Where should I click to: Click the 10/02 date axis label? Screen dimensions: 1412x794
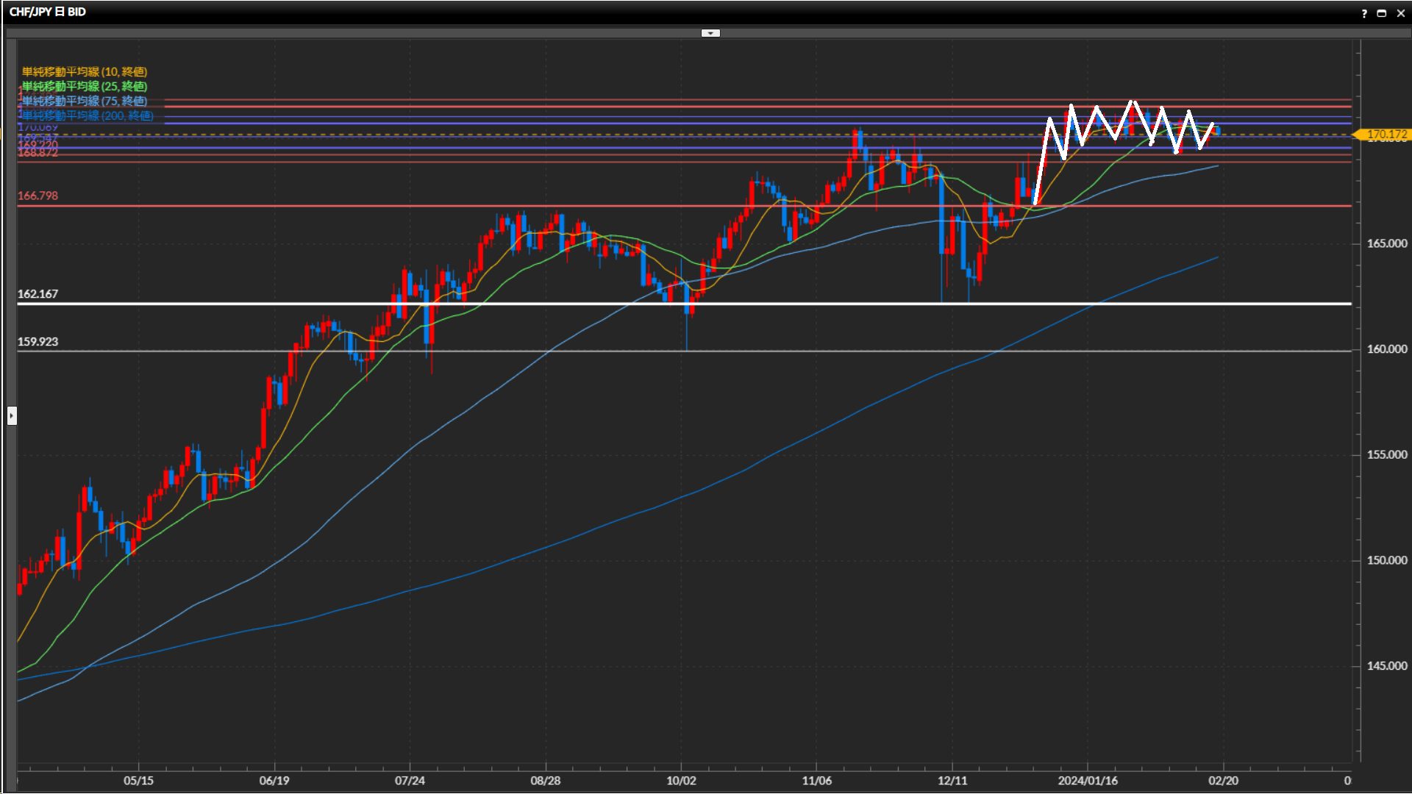tap(680, 780)
